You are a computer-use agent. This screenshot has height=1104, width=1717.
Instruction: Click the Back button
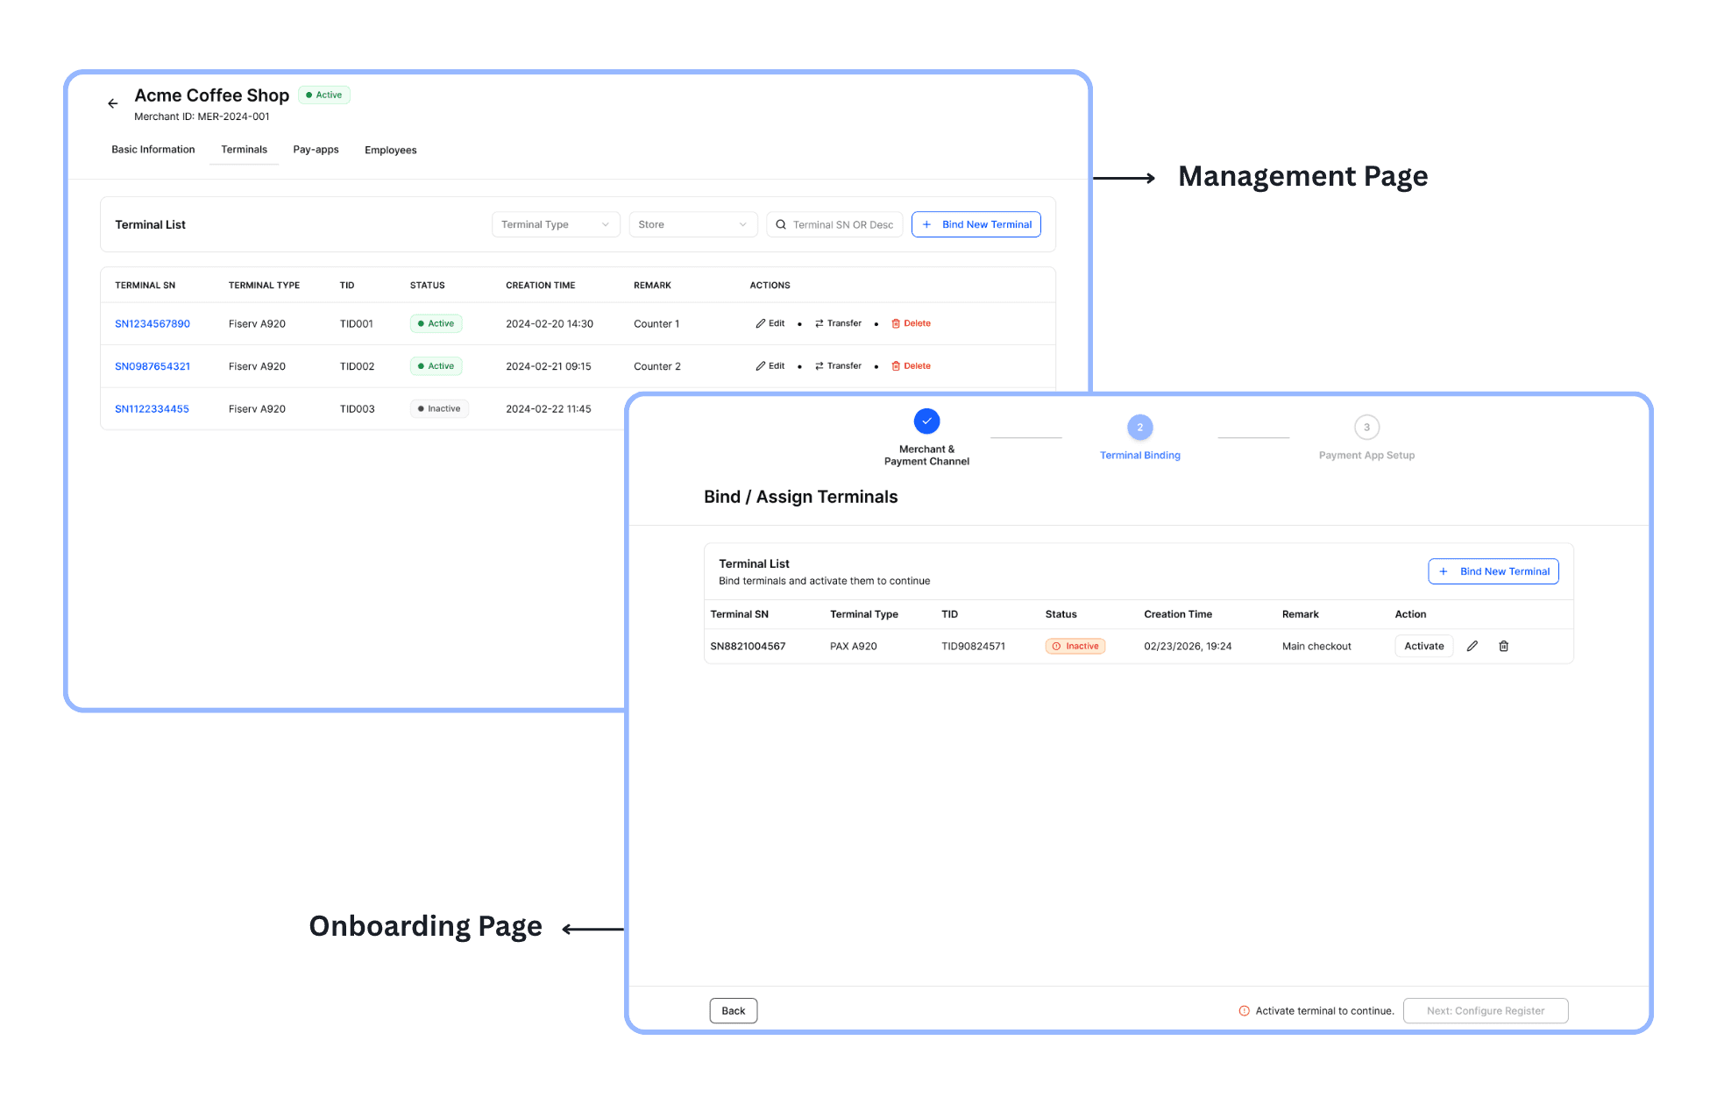pos(734,1011)
